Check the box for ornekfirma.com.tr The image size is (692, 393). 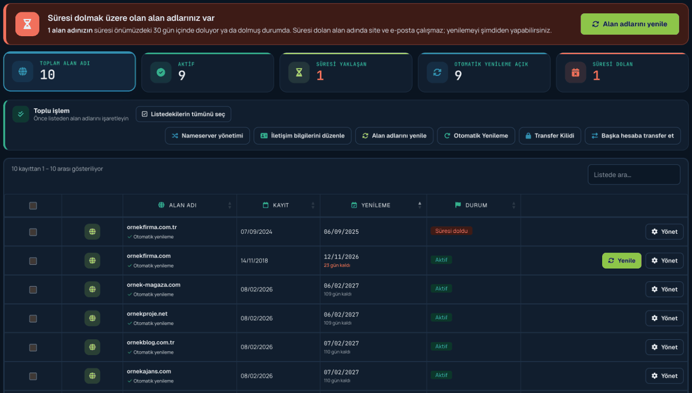coord(33,232)
